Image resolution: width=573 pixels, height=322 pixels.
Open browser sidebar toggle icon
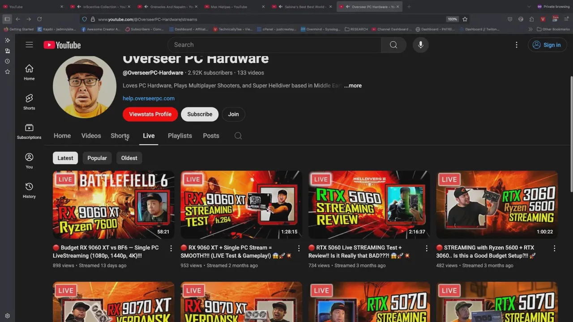click(7, 19)
